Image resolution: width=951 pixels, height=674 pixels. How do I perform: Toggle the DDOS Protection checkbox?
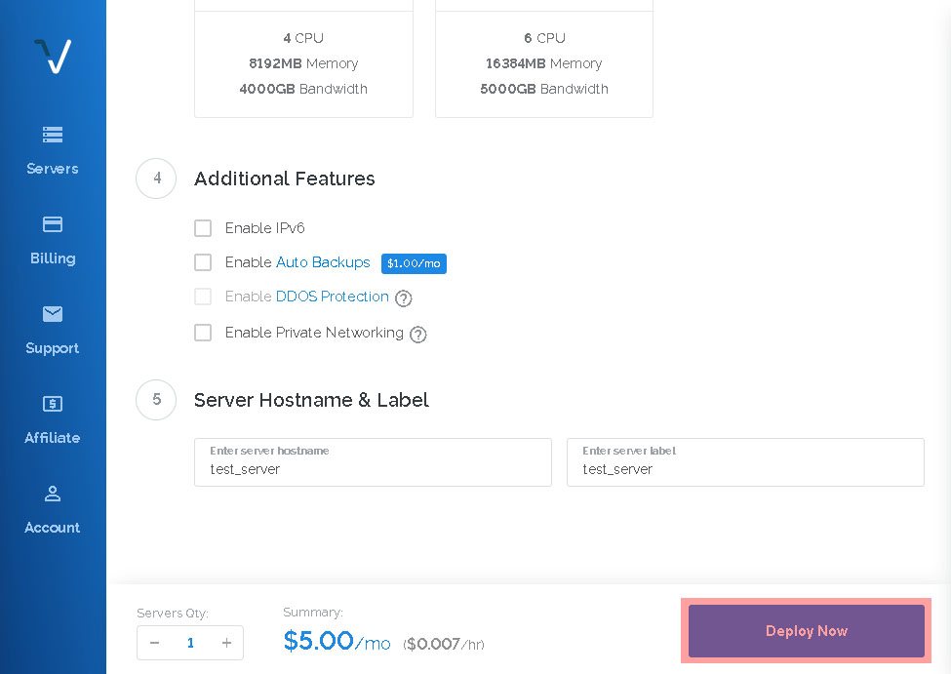pos(203,297)
